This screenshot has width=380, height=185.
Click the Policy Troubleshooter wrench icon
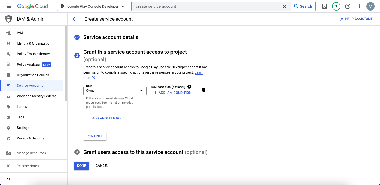click(x=8, y=54)
